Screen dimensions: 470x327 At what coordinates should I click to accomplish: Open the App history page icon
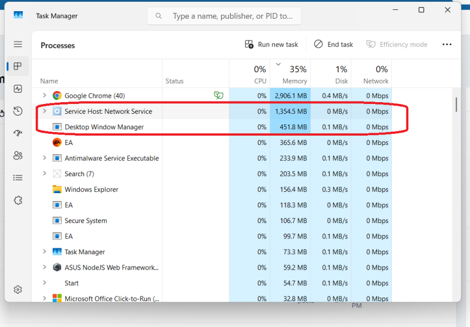[x=18, y=111]
